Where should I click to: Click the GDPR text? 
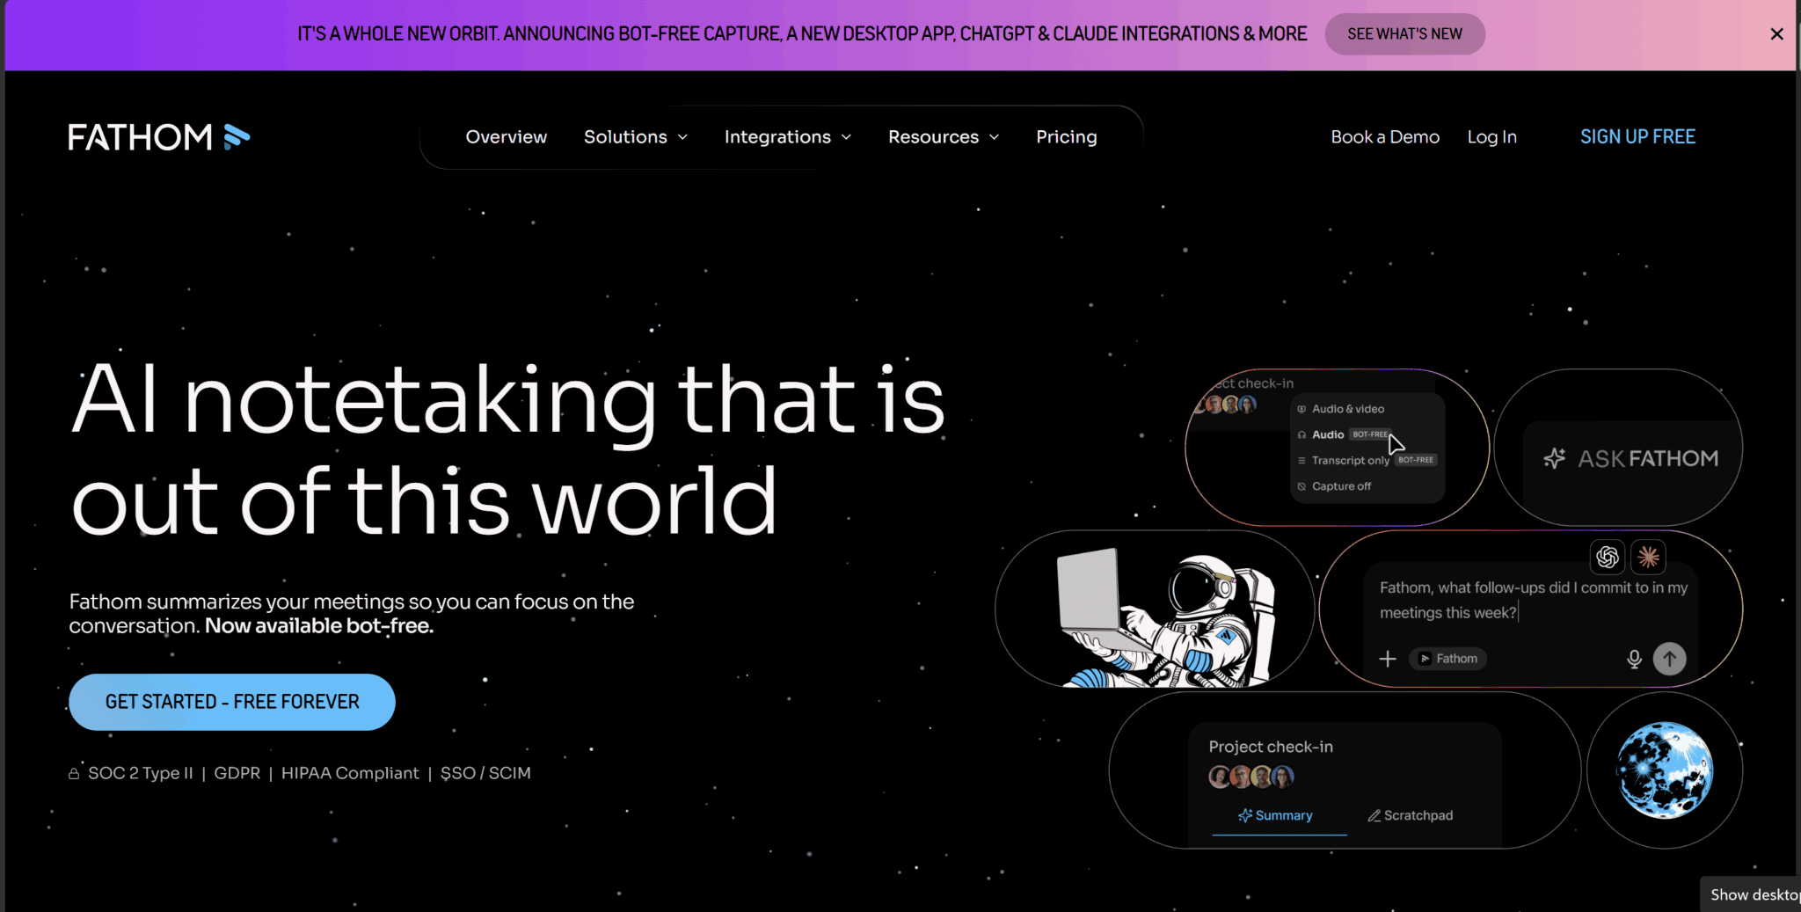(x=237, y=773)
